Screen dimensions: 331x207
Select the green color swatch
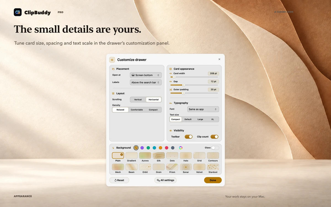(x=148, y=148)
